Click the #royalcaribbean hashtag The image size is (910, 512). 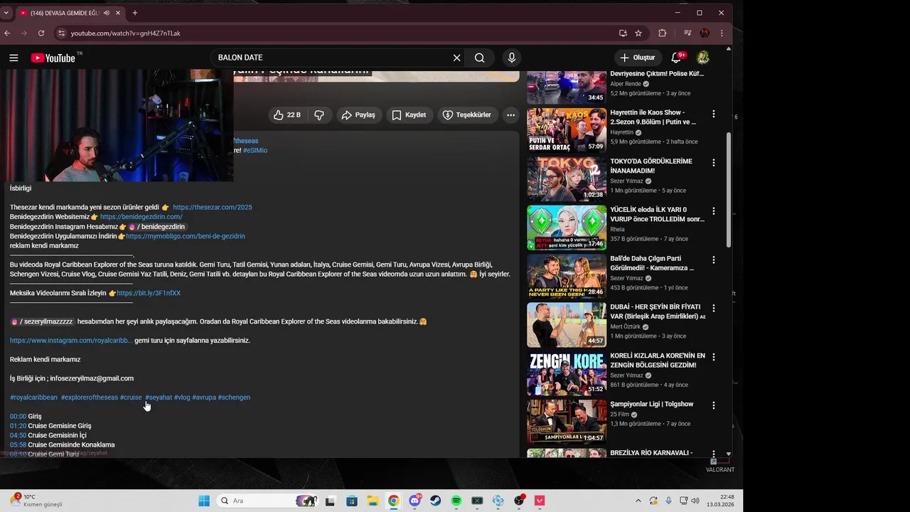point(33,398)
